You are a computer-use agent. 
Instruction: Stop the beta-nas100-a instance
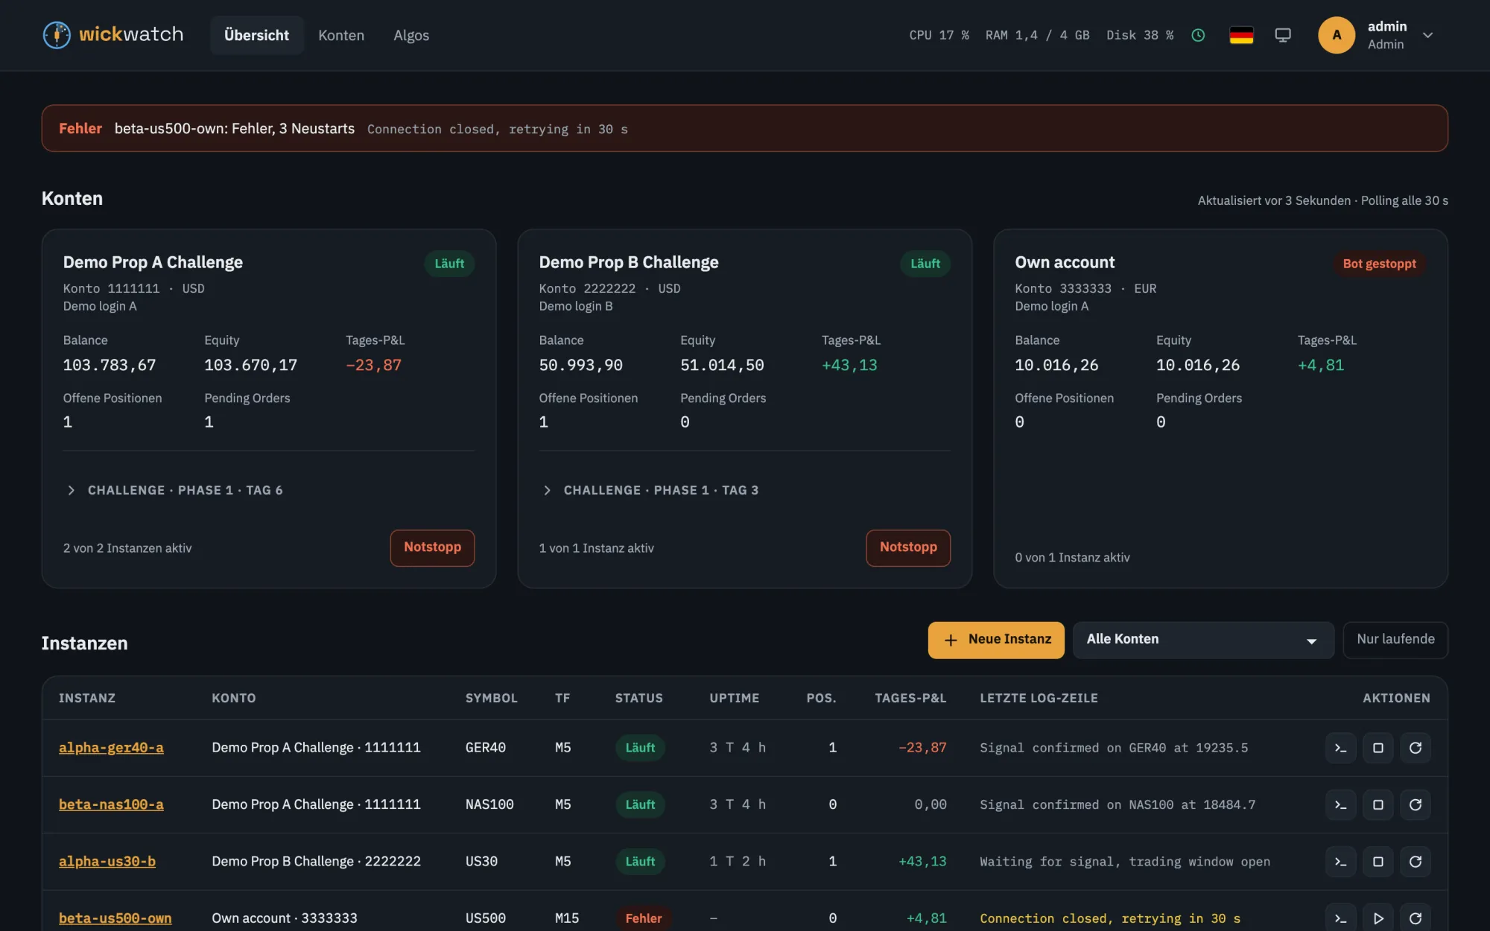click(1378, 804)
